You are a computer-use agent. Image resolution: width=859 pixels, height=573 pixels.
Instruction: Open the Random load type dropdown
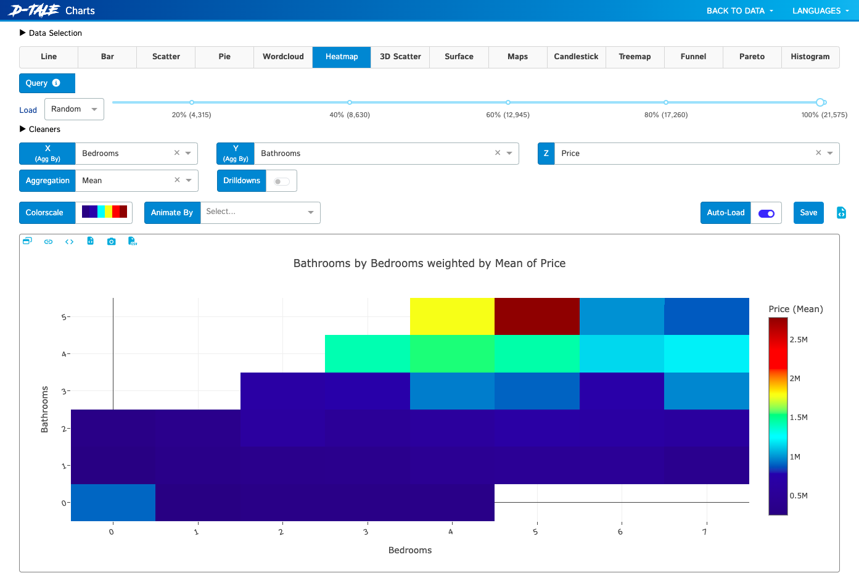(74, 109)
